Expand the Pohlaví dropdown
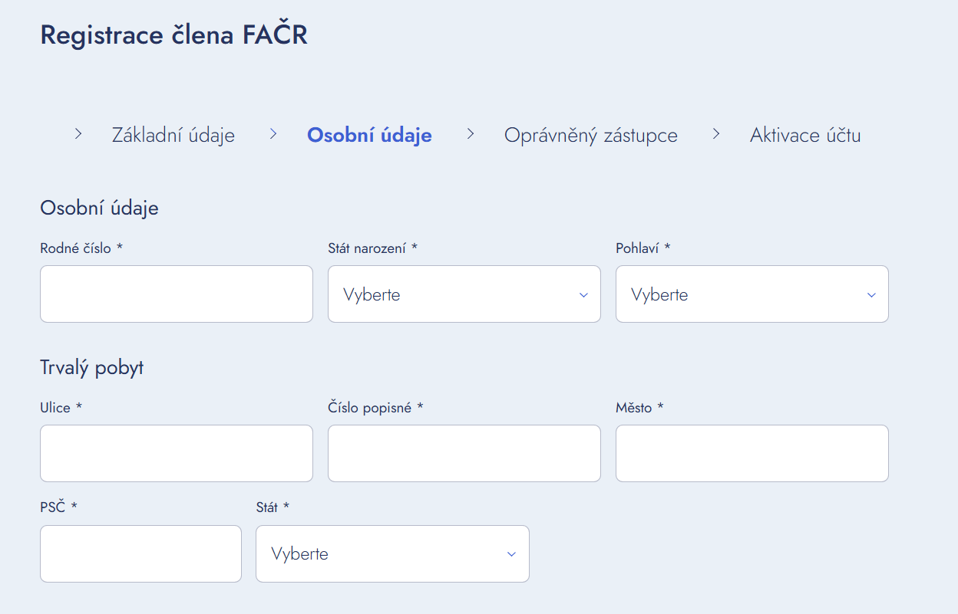 coord(752,294)
